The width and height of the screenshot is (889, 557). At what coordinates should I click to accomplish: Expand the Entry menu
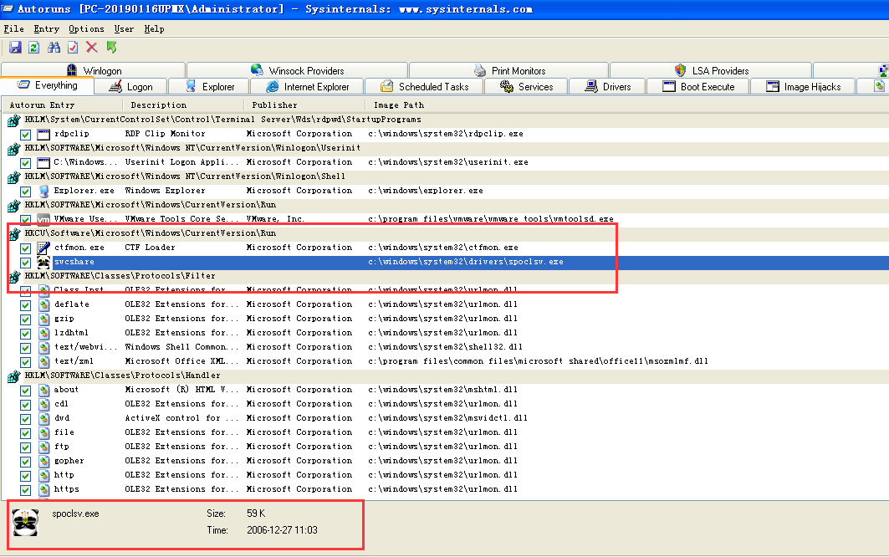pyautogui.click(x=46, y=28)
